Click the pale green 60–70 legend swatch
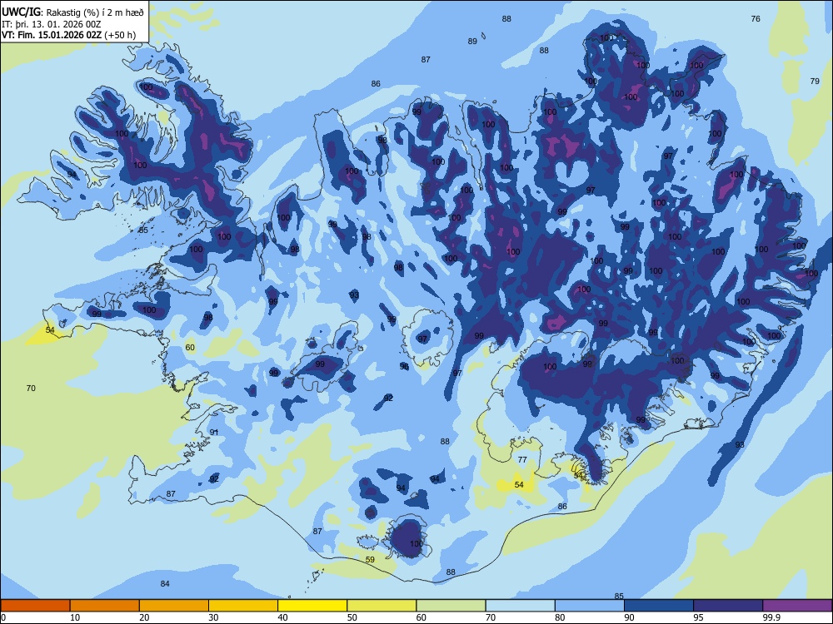 tap(451, 606)
